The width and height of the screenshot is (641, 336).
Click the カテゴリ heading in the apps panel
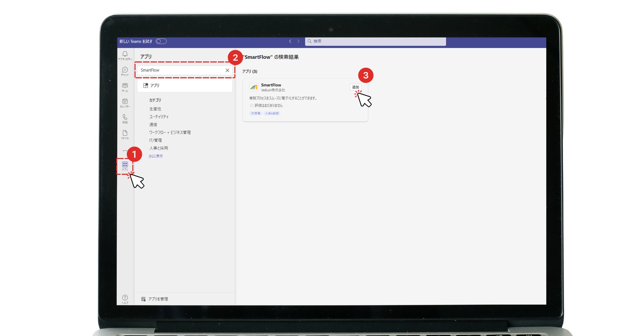[x=155, y=100]
